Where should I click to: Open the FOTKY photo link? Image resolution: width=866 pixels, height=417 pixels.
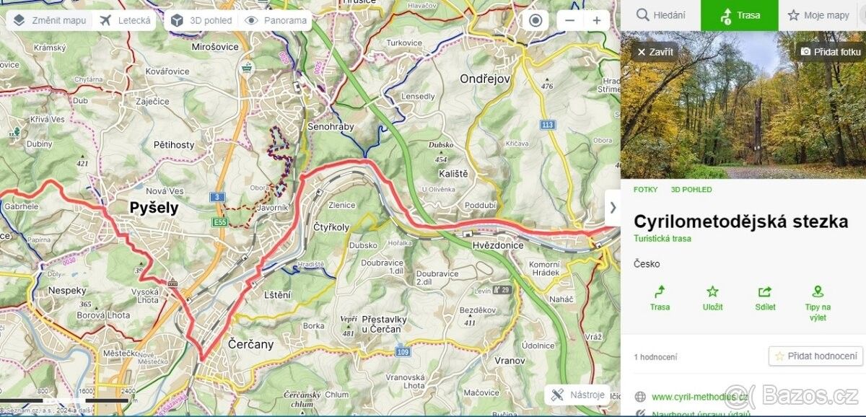[x=645, y=190]
